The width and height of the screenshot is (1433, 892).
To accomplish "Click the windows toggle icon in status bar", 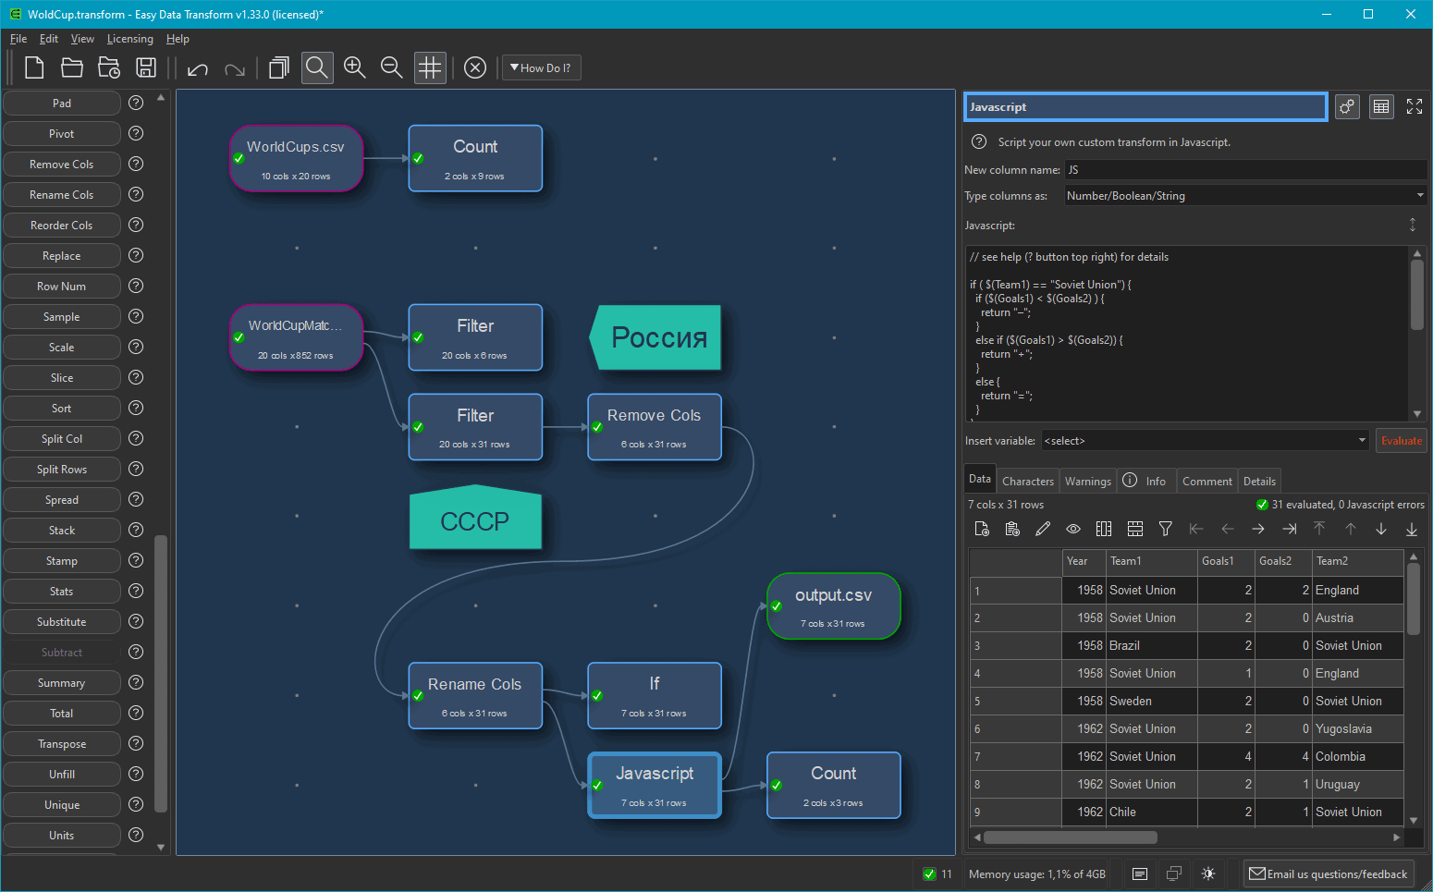I will (x=1174, y=874).
